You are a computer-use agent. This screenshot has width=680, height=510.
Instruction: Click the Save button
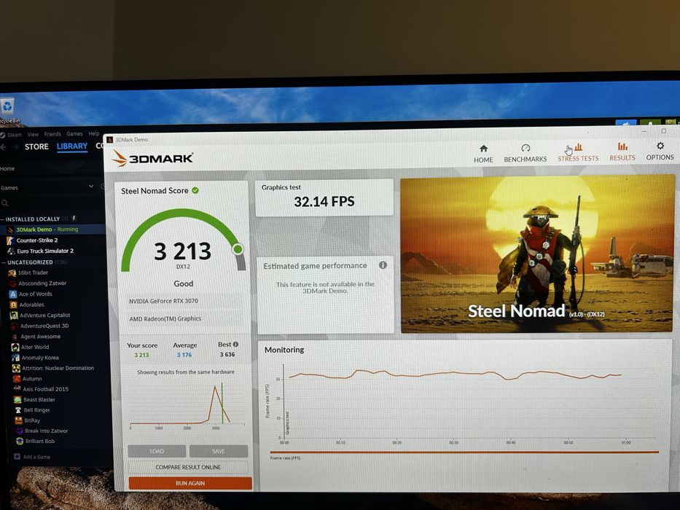tap(218, 451)
